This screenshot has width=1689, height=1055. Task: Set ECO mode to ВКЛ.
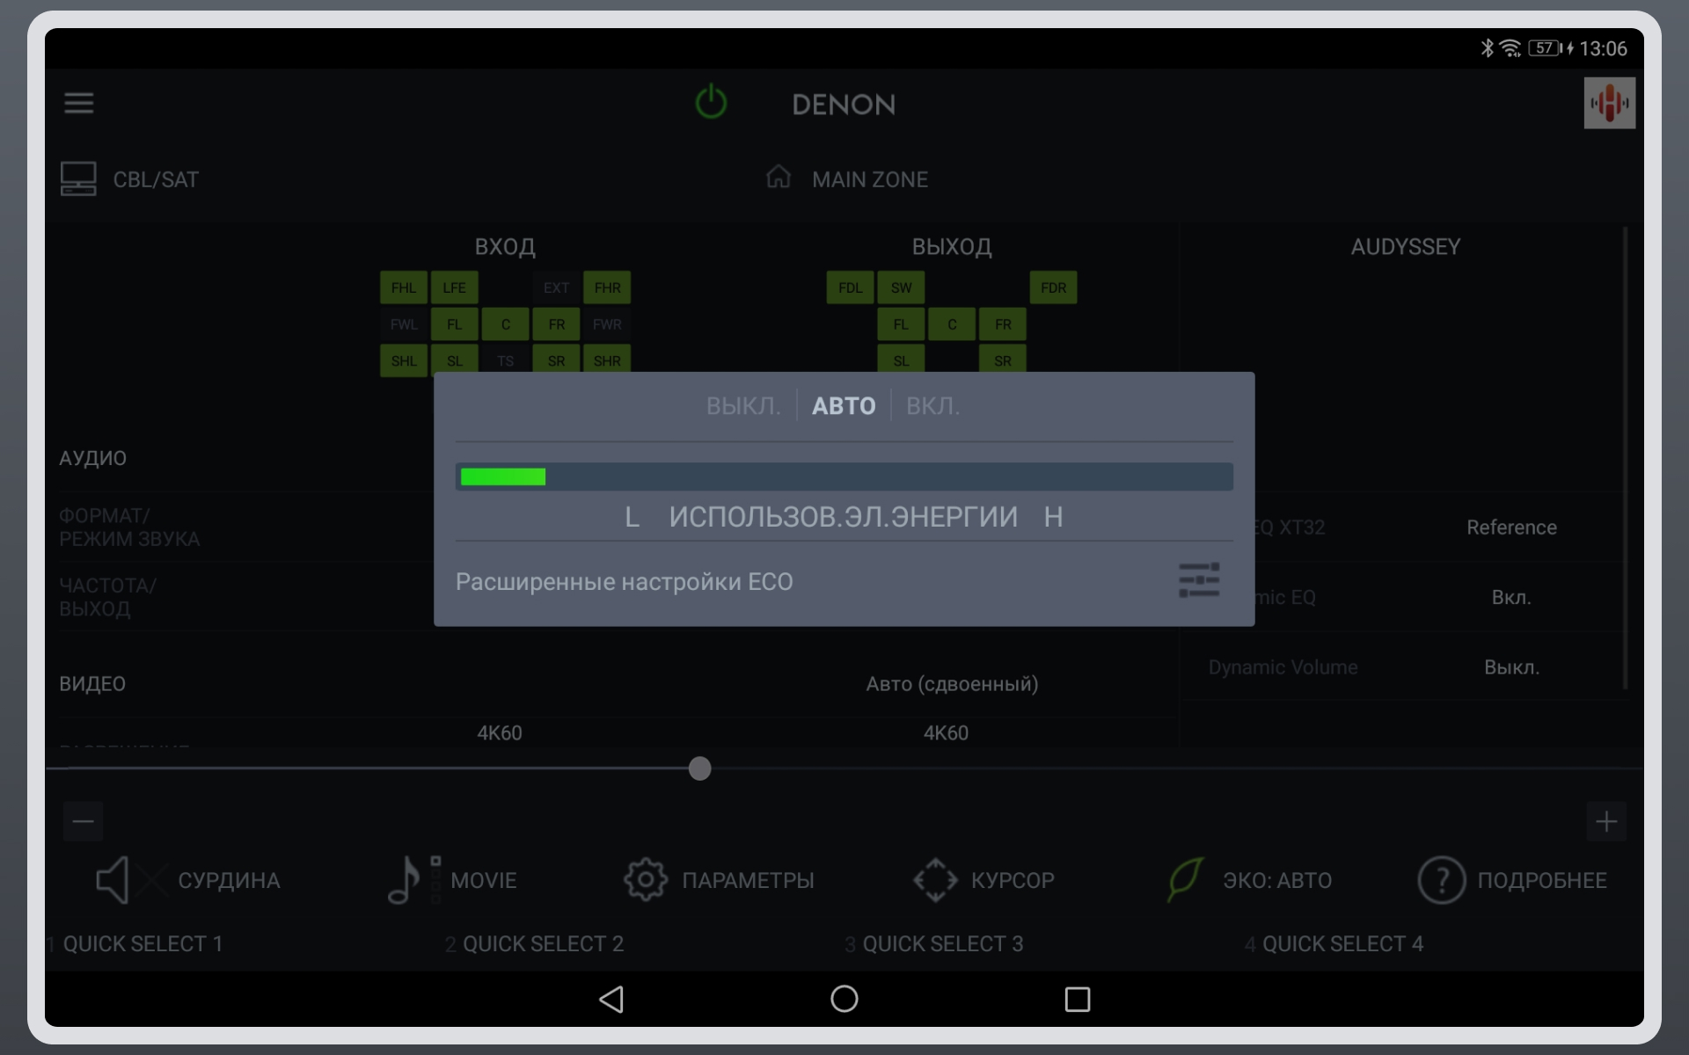point(932,405)
